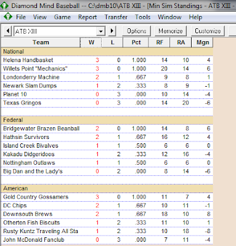This screenshot has width=236, height=246.
Task: Select the Otherton Fish Biscuits team
Action: (31, 223)
